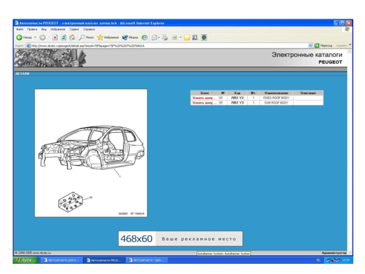
Task: Click the Администратор footer link
Action: point(334,253)
